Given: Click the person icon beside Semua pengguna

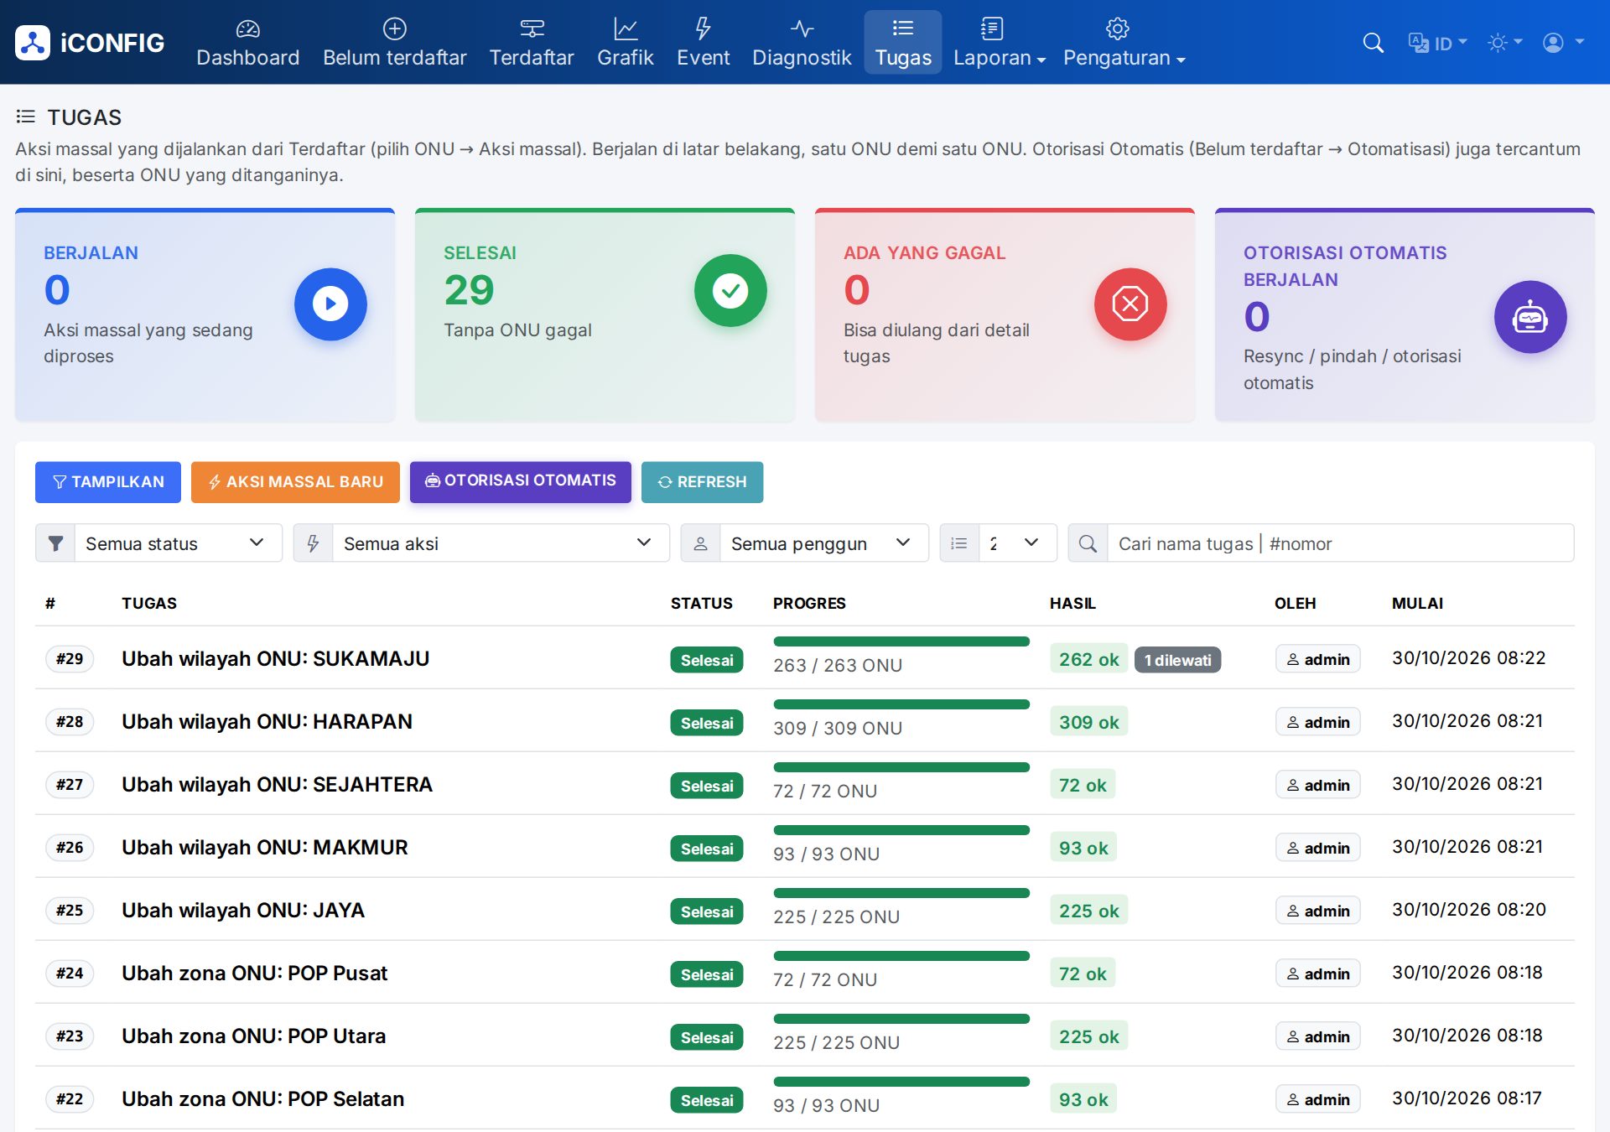Looking at the screenshot, I should coord(700,543).
